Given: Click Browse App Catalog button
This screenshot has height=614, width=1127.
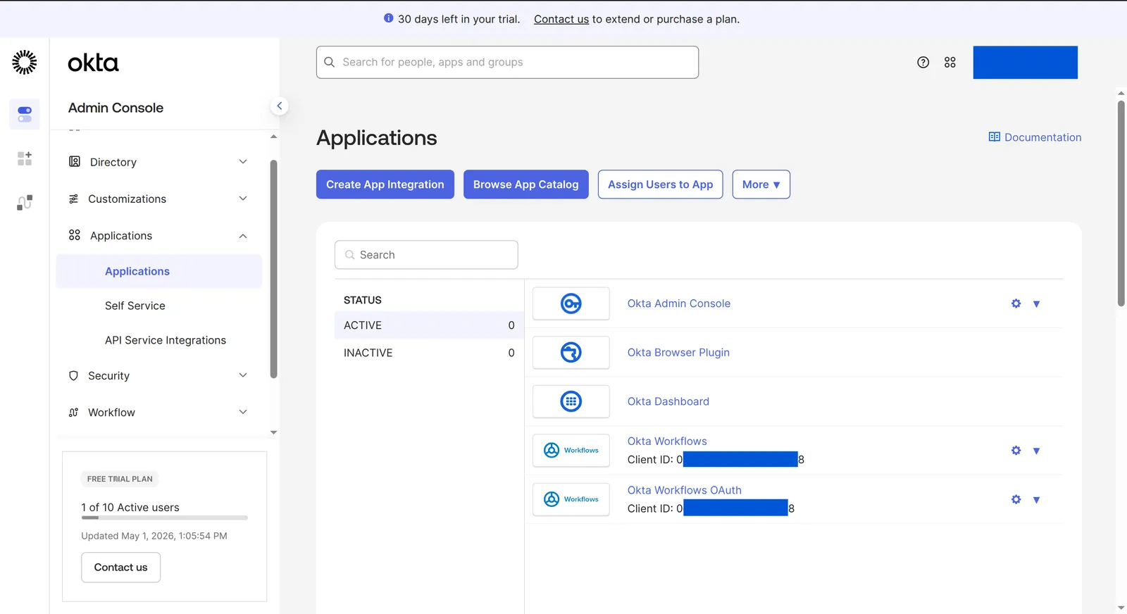Looking at the screenshot, I should click(526, 184).
